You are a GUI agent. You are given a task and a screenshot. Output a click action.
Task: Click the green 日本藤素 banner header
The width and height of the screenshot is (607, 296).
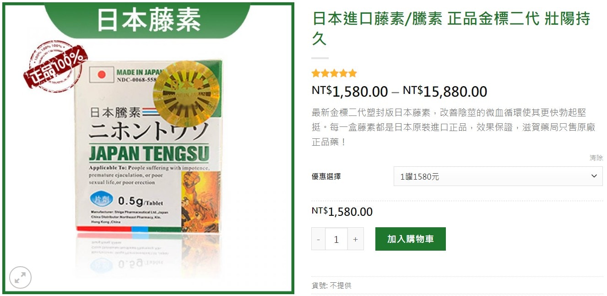149,20
